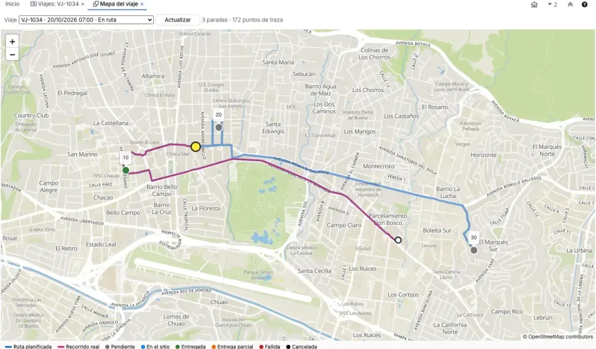This screenshot has height=349, width=596.
Task: Click the Altamira map label
Action: (x=152, y=76)
